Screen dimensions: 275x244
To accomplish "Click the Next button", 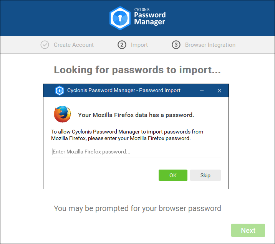I will coord(248,231).
